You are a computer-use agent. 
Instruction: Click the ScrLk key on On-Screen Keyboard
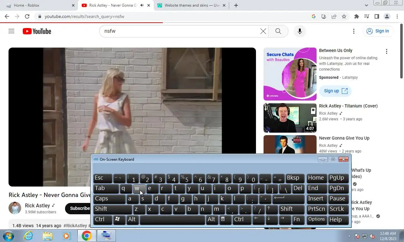point(338,209)
